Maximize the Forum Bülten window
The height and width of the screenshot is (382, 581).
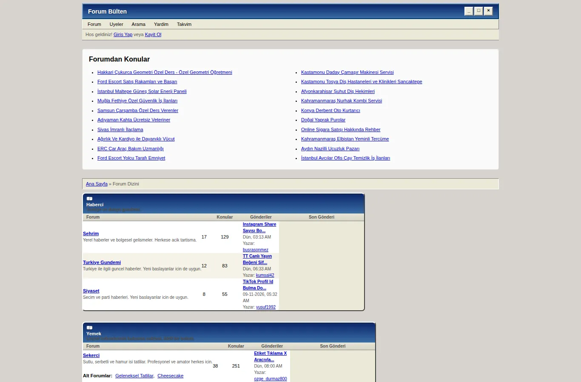(478, 11)
